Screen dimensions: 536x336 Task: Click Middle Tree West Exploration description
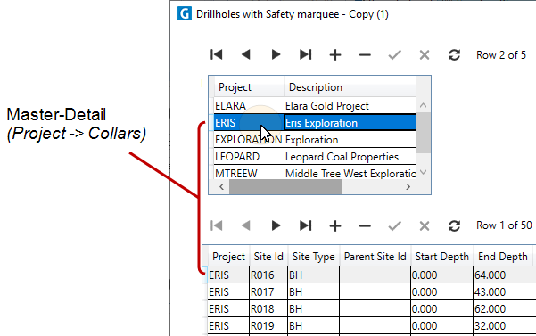350,173
